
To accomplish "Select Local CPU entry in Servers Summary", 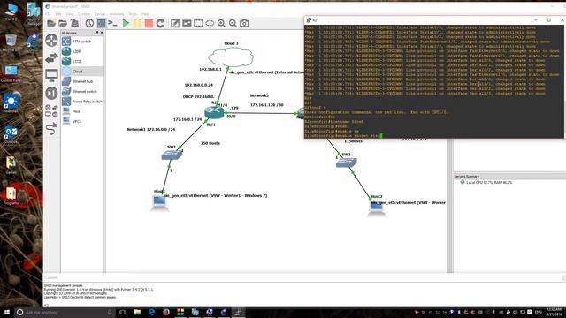I will coord(489,183).
